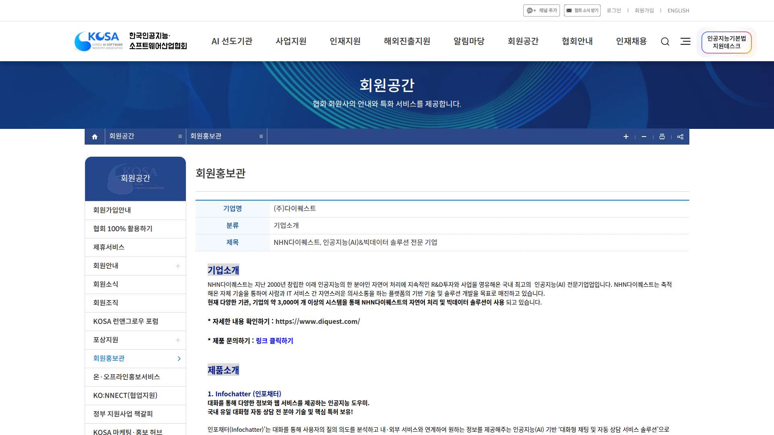Open the diquest.com website link
The height and width of the screenshot is (435, 774).
click(318, 321)
